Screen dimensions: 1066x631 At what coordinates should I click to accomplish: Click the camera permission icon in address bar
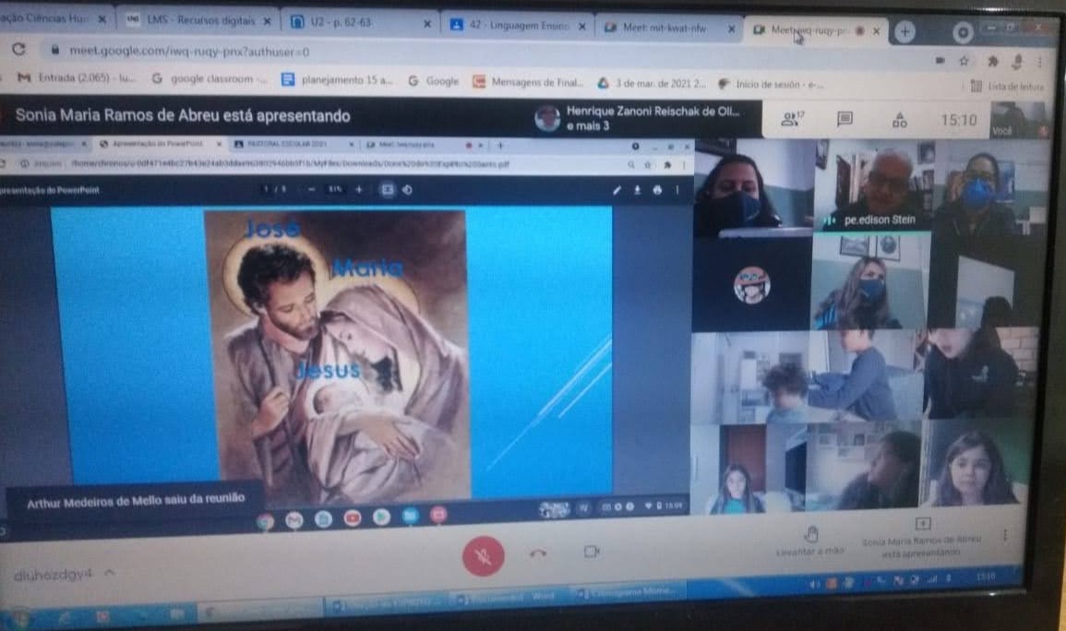click(x=940, y=61)
